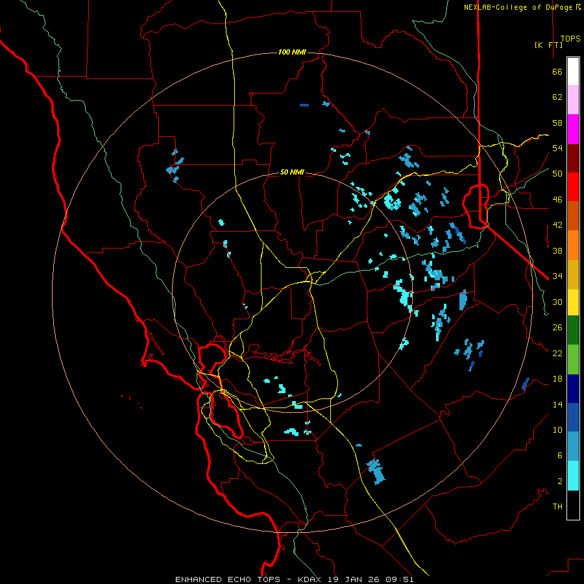Screen dimensions: 584x584
Task: Pick the light steel-blue legend swatch
Action: coord(573,446)
